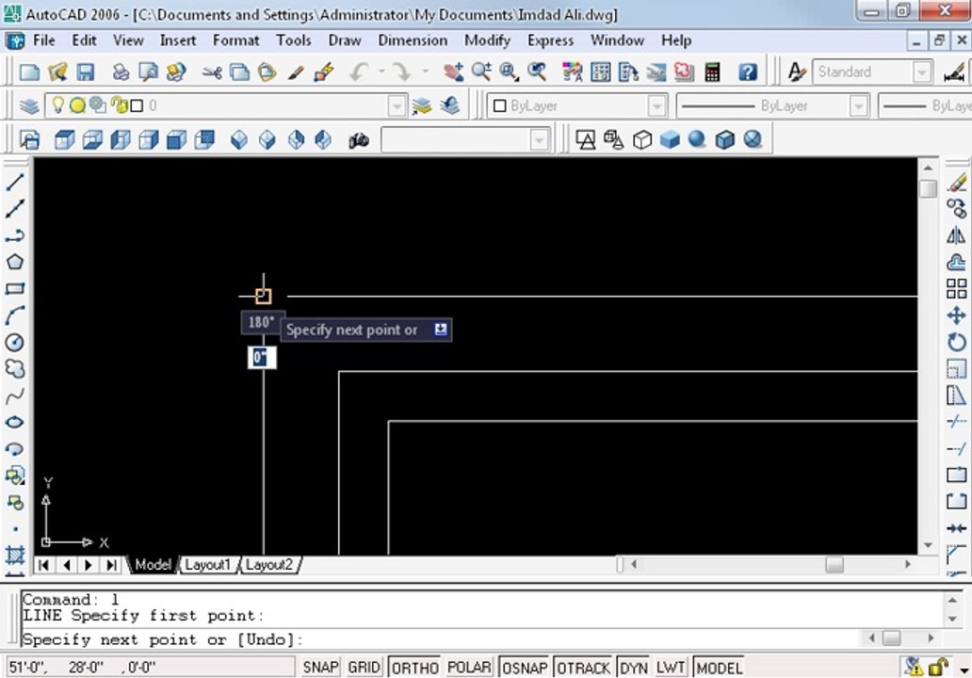Click the Plot printer icon
Image resolution: width=972 pixels, height=678 pixels.
tap(121, 72)
